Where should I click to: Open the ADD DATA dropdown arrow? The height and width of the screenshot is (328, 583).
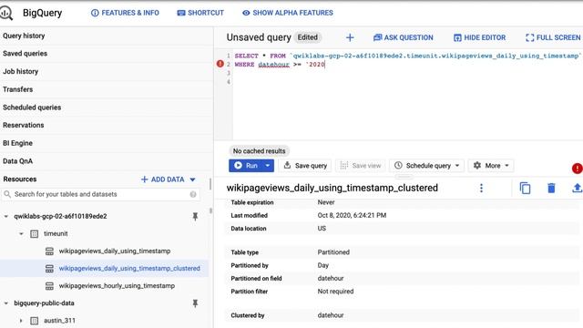pos(192,179)
